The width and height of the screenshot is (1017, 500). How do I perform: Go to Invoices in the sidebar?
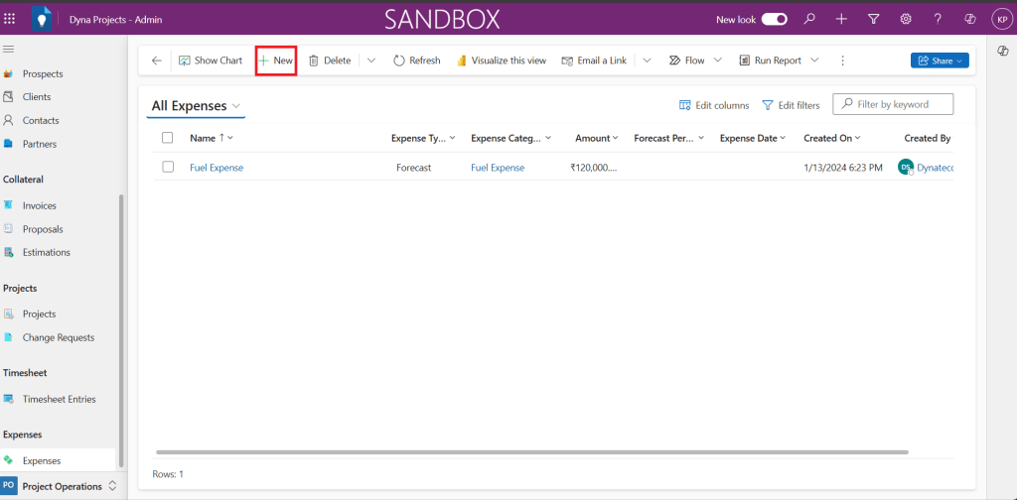pyautogui.click(x=40, y=205)
